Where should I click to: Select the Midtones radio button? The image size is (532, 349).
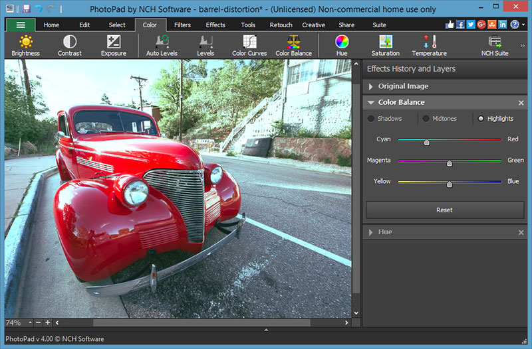click(426, 119)
